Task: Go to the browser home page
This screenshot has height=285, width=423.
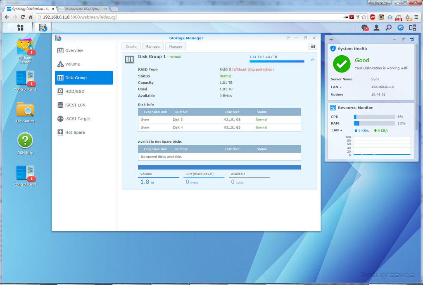Action: (31, 17)
